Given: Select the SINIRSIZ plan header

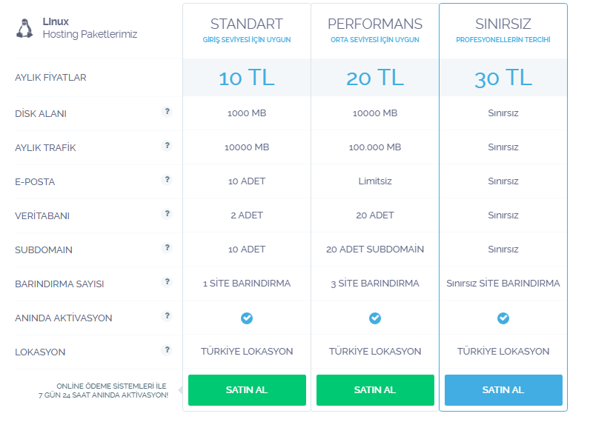Looking at the screenshot, I should coord(503,24).
